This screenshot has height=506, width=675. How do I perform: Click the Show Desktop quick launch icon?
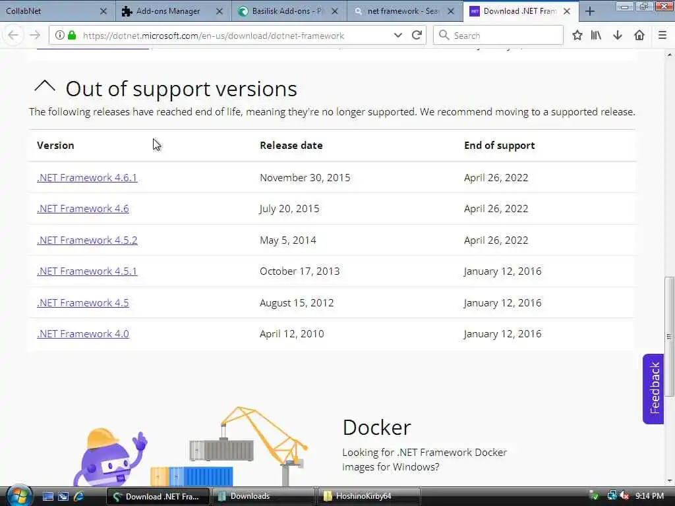(x=47, y=497)
